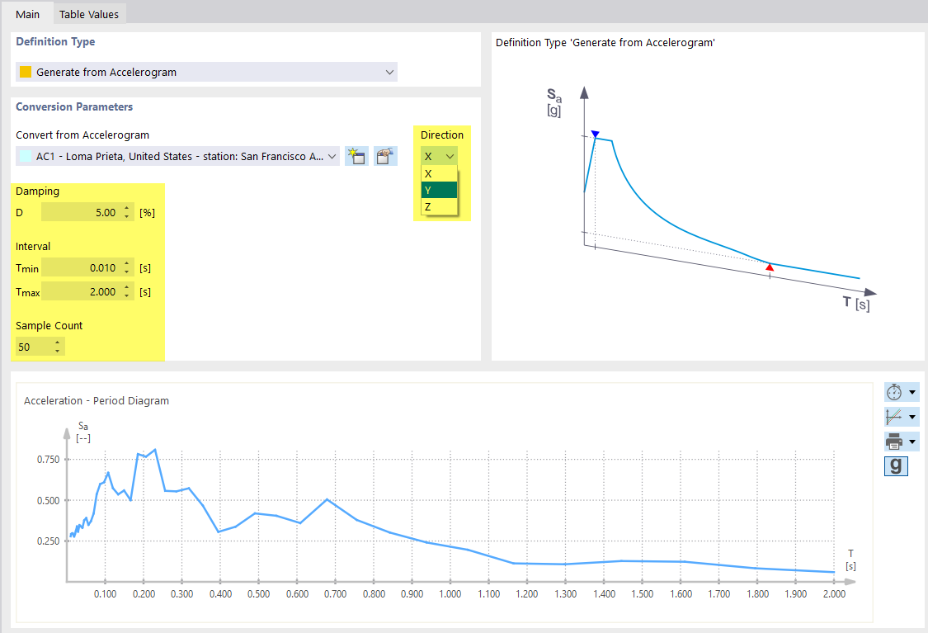Viewport: 928px width, 633px height.
Task: Open the Definition Type dropdown
Action: (389, 72)
